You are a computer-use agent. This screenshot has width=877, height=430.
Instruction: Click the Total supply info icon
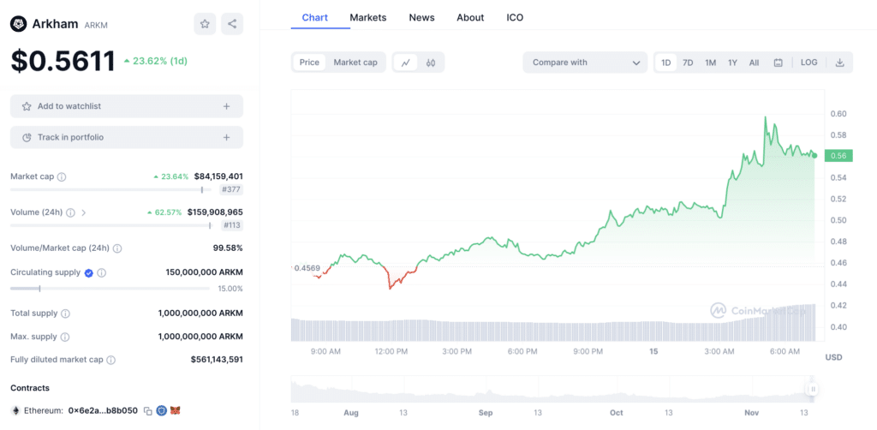pos(65,314)
